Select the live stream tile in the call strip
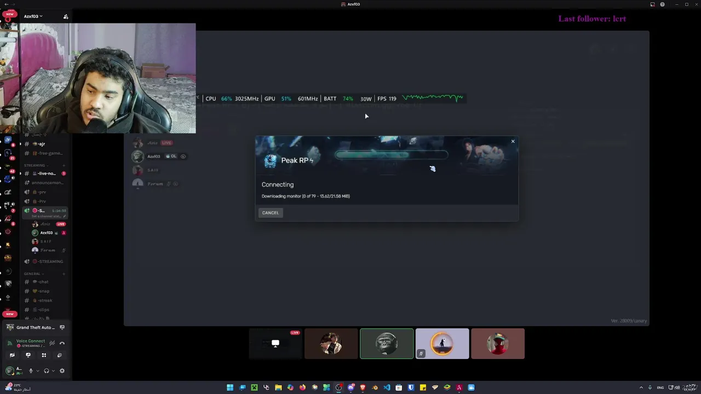 pyautogui.click(x=275, y=344)
